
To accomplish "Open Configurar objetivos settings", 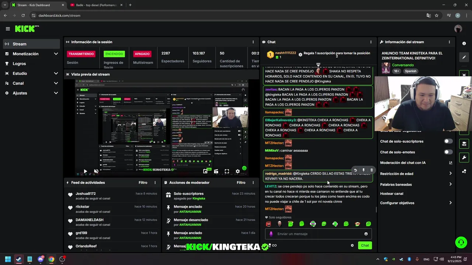I will tap(416, 203).
